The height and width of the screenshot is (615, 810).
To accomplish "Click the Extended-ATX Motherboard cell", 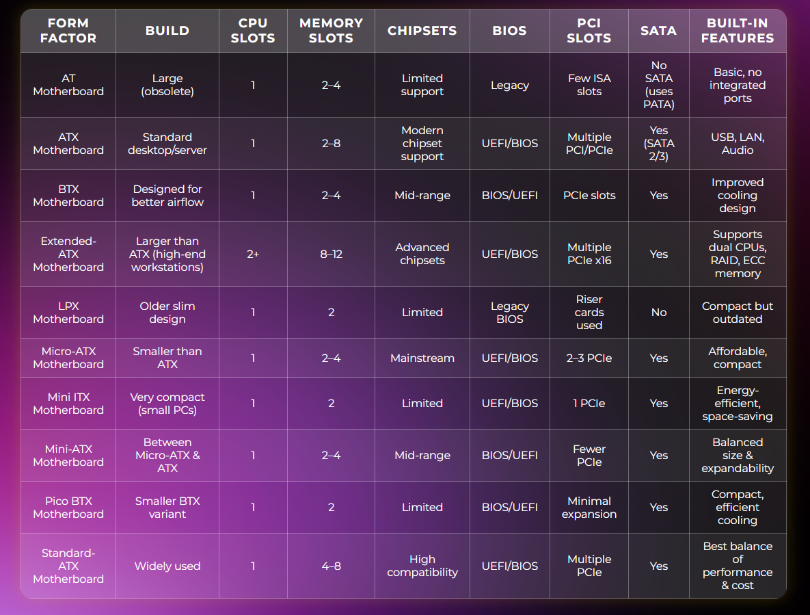I will coord(68,254).
